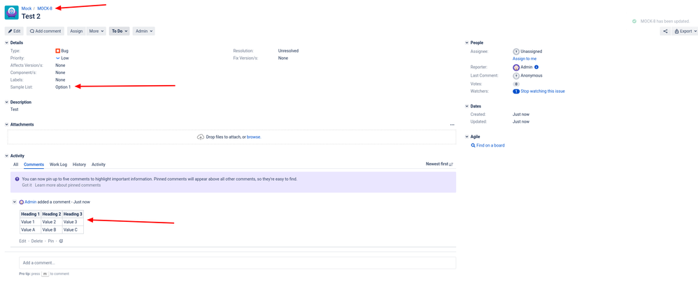Switch to the Activity tab
698x300 pixels.
point(99,165)
